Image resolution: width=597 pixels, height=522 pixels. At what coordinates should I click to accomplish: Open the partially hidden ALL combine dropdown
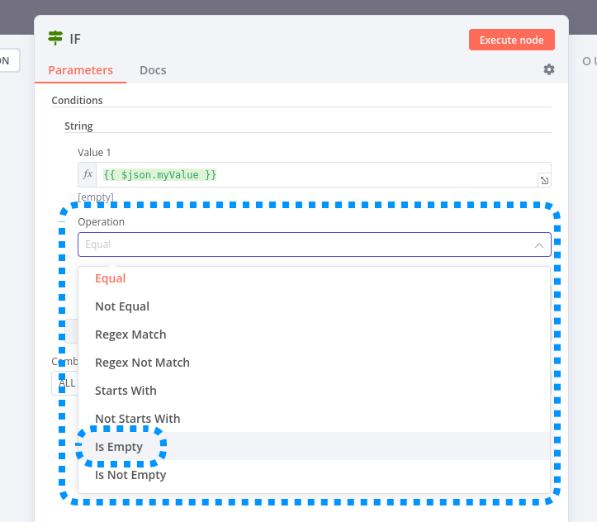pos(64,383)
